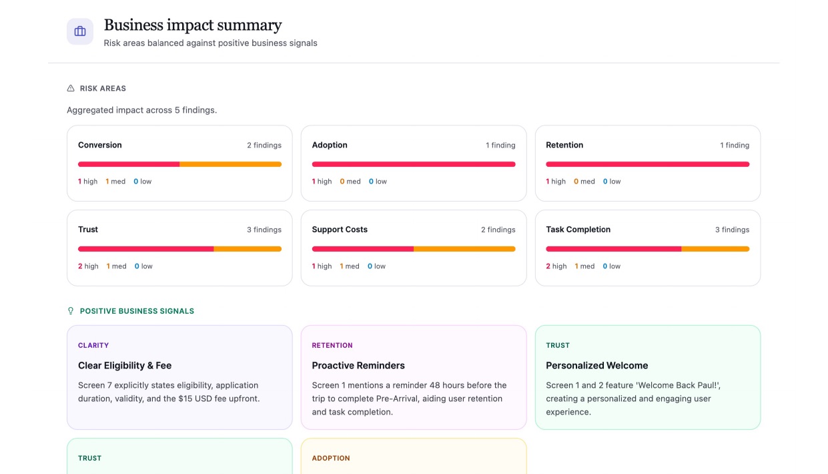
Task: Click the lightbulb icon next to Positive Business Signals
Action: (71, 311)
